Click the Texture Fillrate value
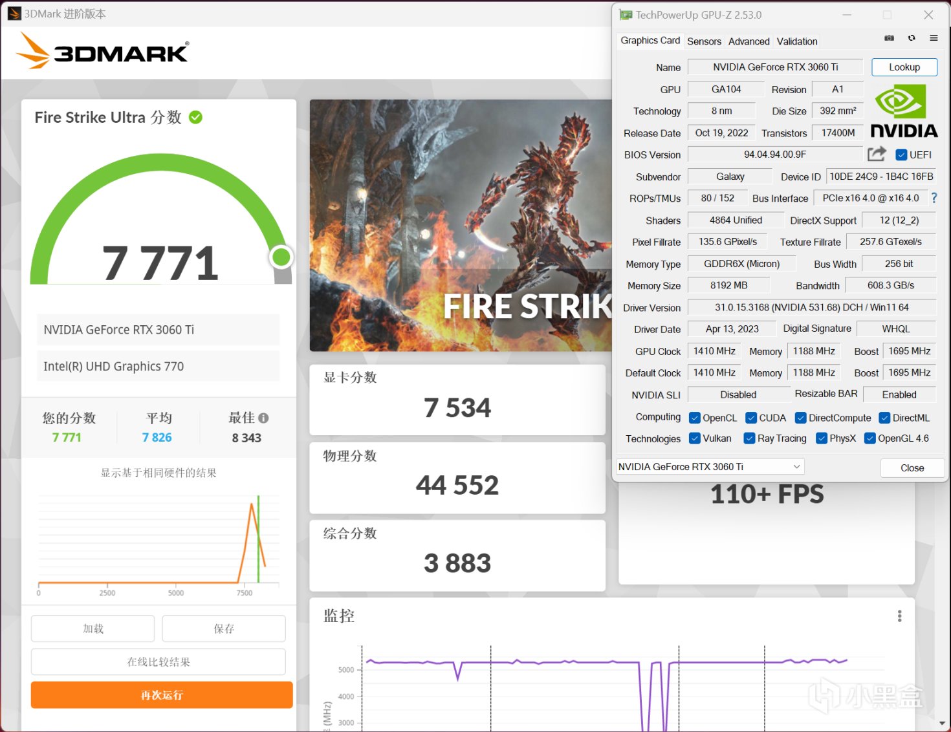 [x=891, y=242]
